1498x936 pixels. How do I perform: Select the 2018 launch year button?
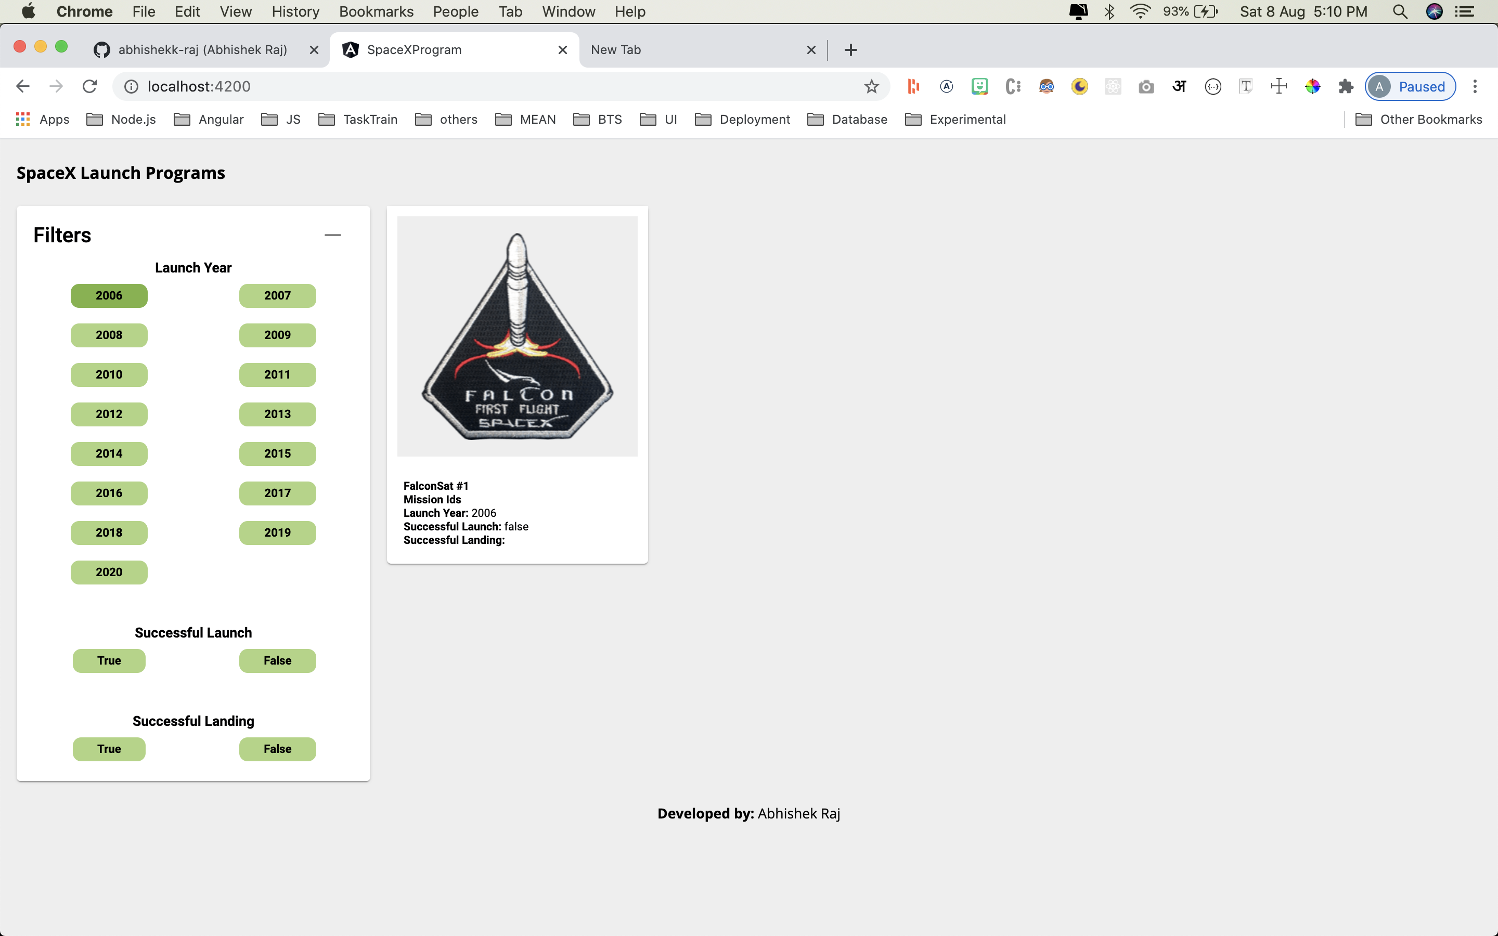109,533
